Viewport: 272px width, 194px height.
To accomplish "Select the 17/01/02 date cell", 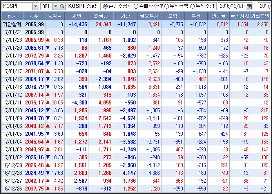I will 12,157.
